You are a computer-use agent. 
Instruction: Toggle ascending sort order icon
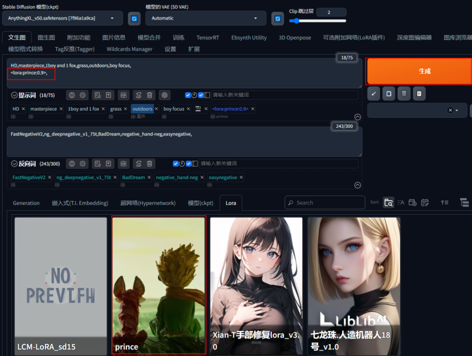(444, 203)
